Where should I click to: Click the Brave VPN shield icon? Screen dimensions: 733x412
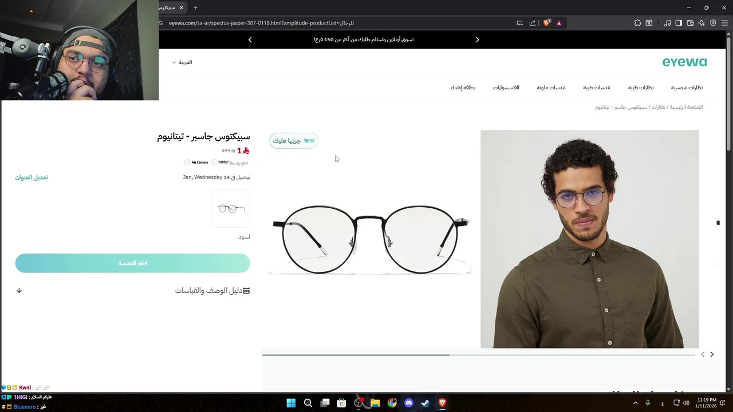713,23
